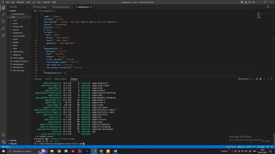Viewport: 275px width, 154px height.
Task: Kill terminal with trash icon
Action: coord(260,79)
